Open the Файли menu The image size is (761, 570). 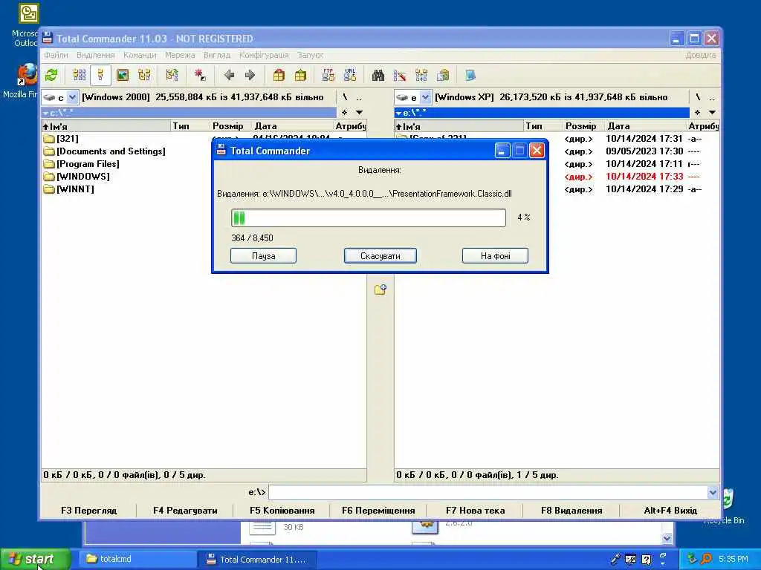[56, 55]
